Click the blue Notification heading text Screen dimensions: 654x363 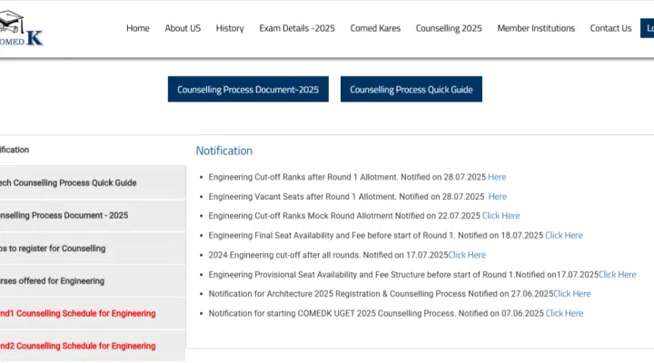point(224,151)
